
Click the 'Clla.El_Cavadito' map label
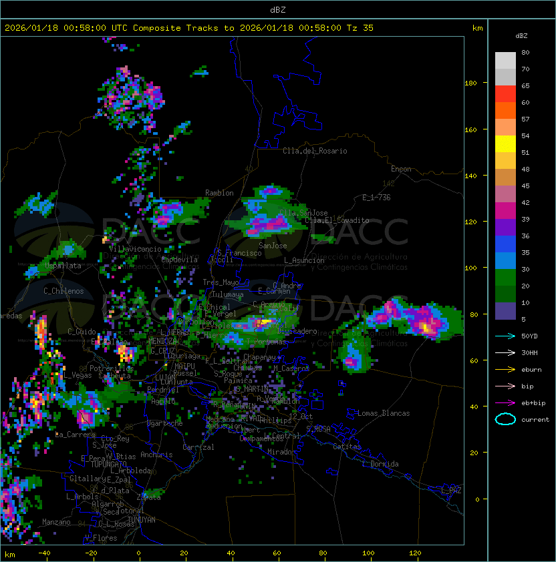pyautogui.click(x=337, y=220)
